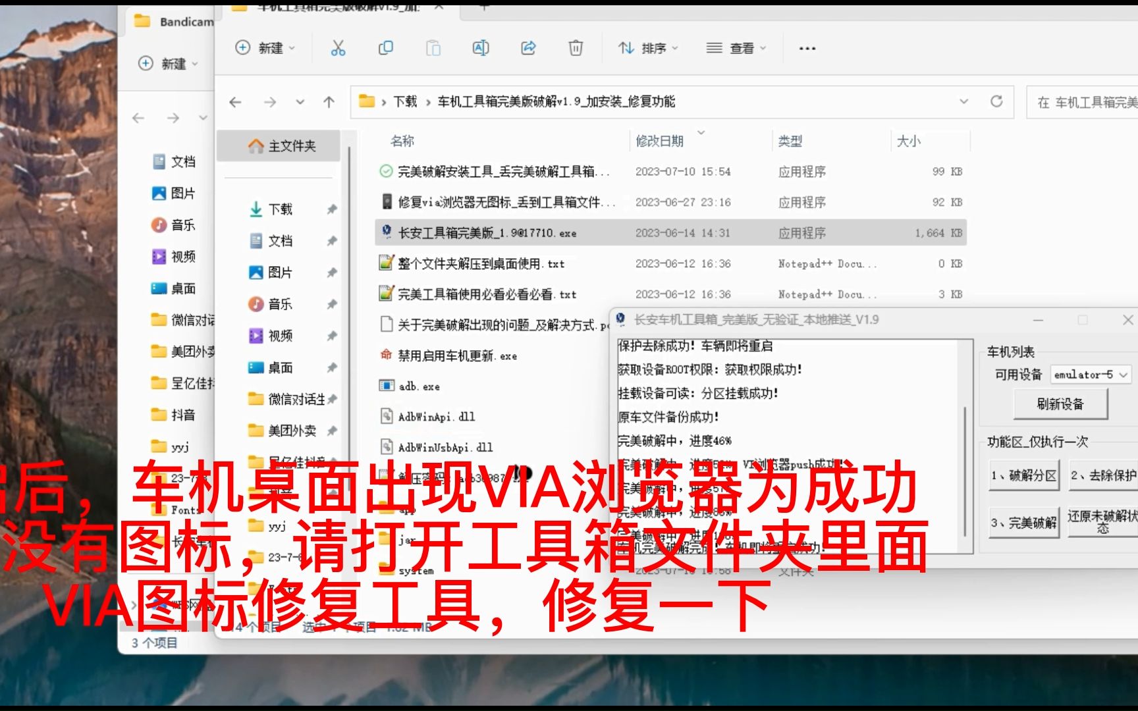The height and width of the screenshot is (711, 1138).
Task: Go forward with the right arrow in front window
Action: (270, 102)
